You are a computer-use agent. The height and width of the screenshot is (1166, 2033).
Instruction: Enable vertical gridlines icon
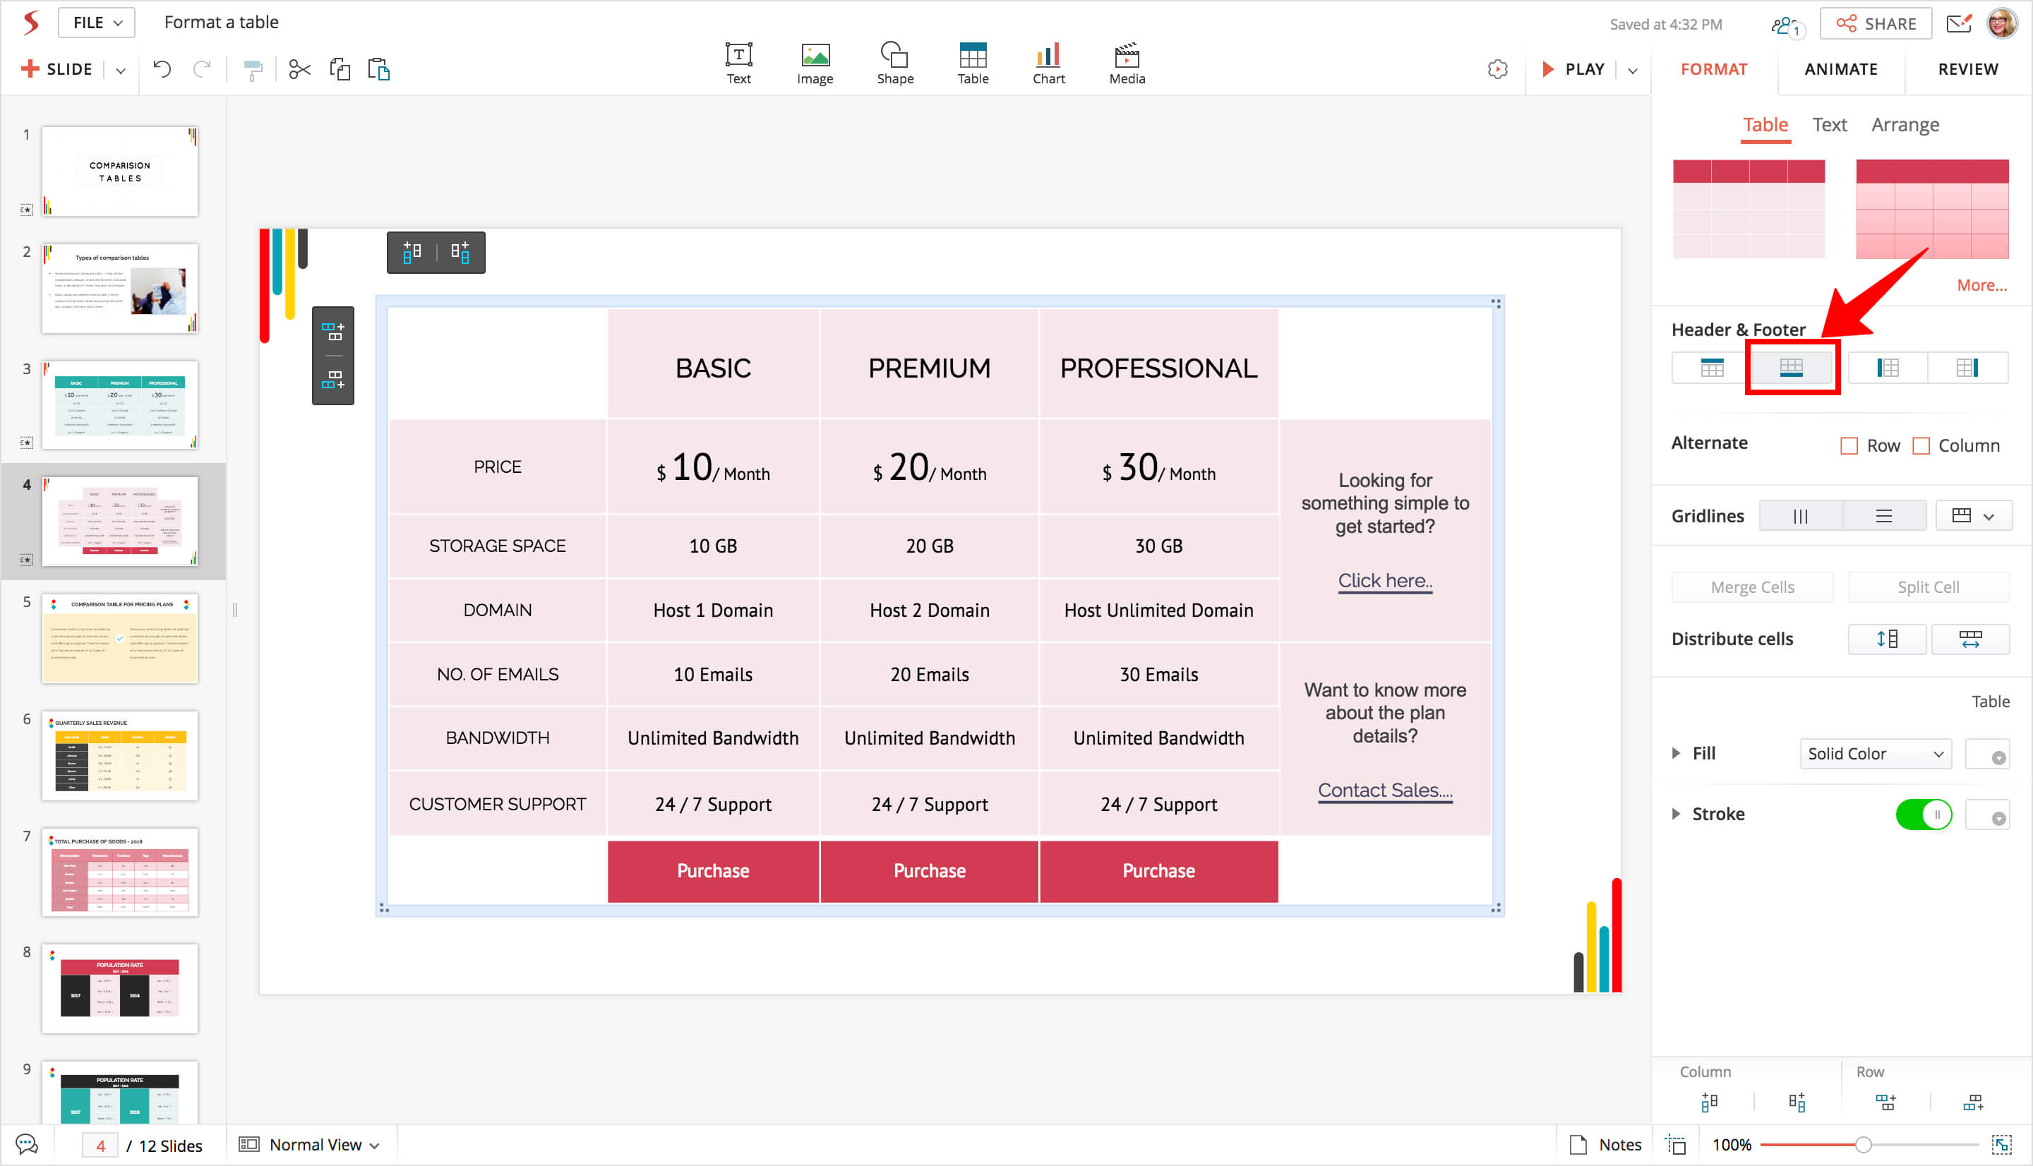coord(1801,517)
